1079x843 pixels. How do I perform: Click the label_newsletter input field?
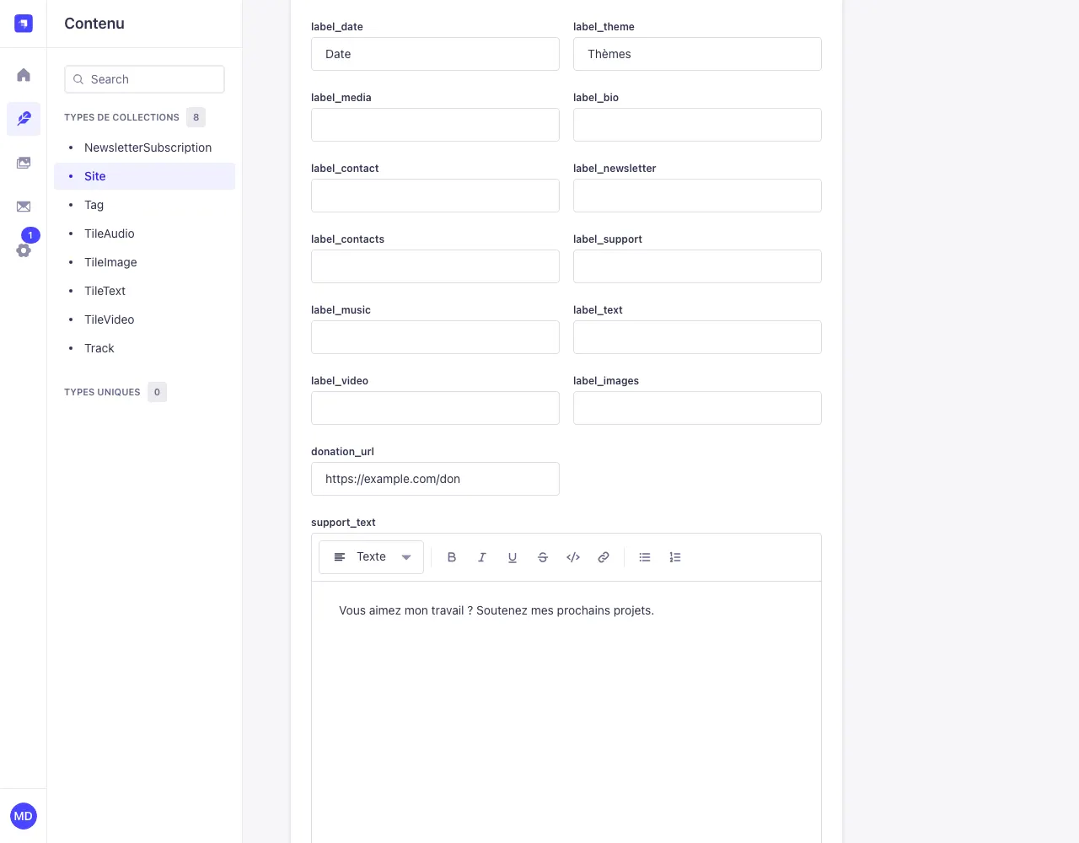[x=697, y=196]
